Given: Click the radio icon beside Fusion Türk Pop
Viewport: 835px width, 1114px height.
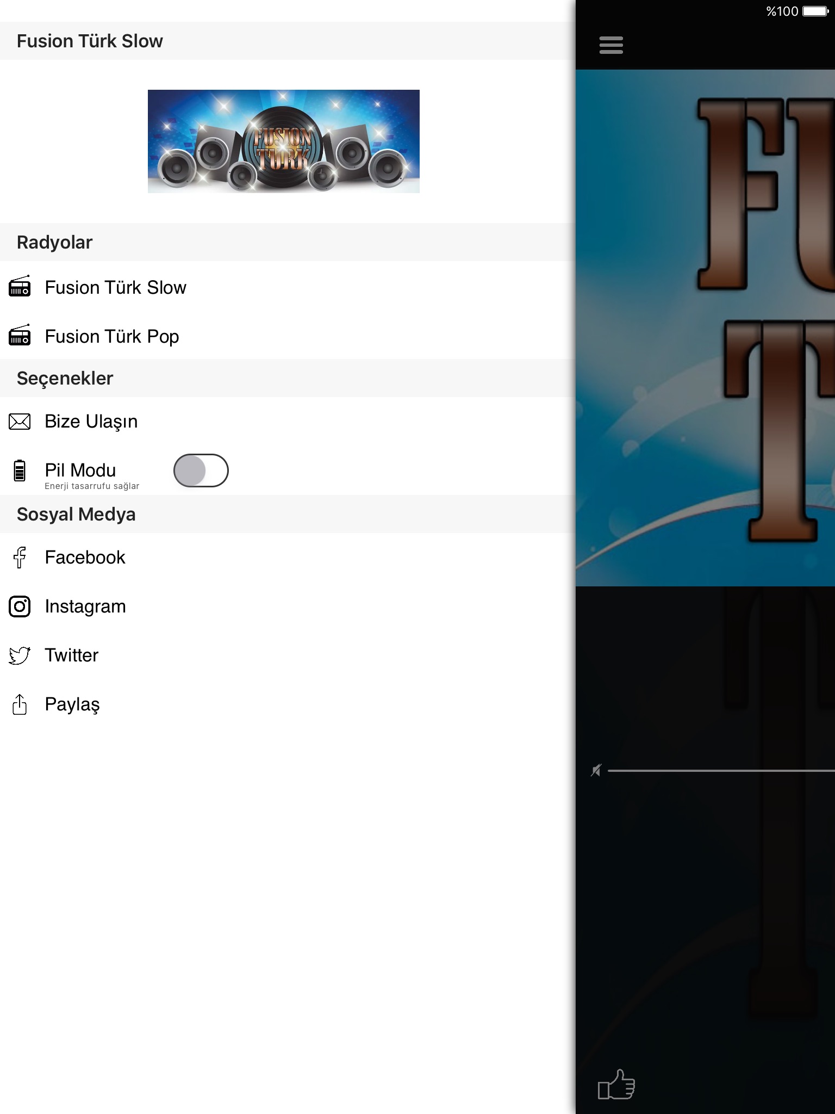Looking at the screenshot, I should pyautogui.click(x=20, y=335).
